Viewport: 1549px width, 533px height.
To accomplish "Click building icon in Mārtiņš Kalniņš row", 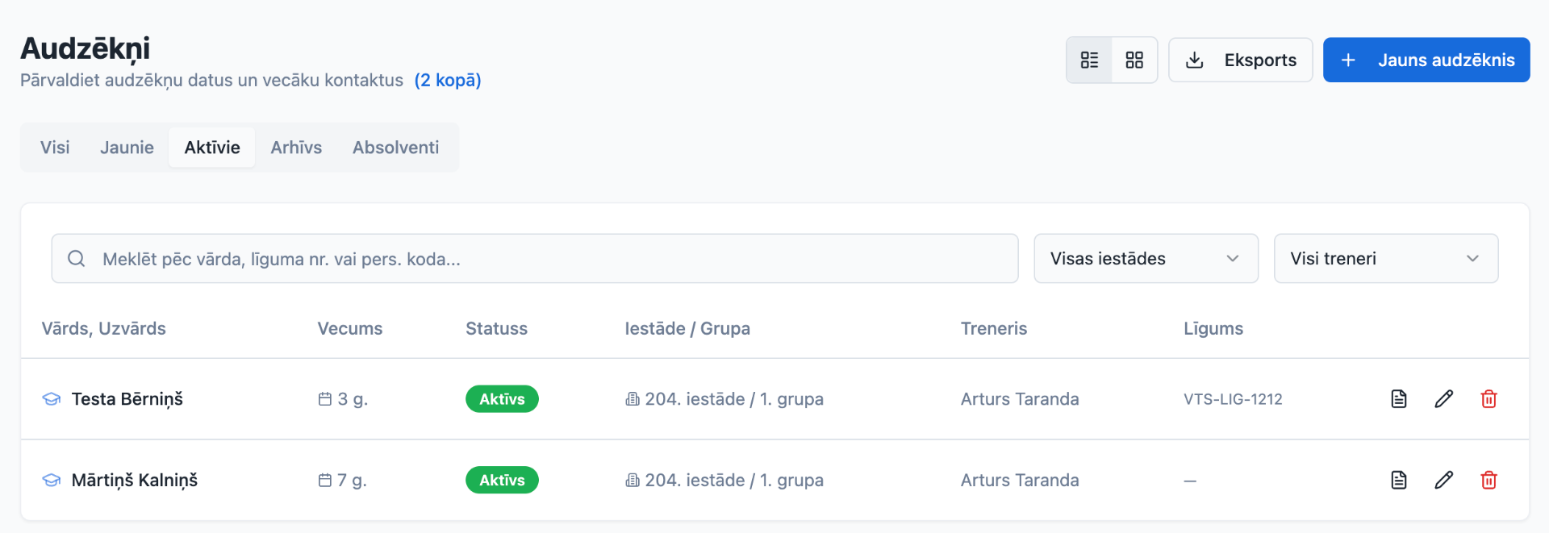I will point(633,481).
